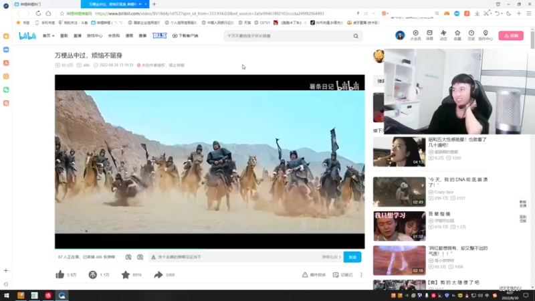Click the search magnifier in bilibili search box
The image size is (535, 301).
click(x=356, y=36)
